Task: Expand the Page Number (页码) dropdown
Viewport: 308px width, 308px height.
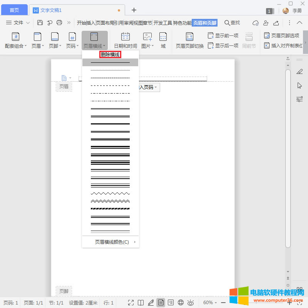Action: click(72, 46)
